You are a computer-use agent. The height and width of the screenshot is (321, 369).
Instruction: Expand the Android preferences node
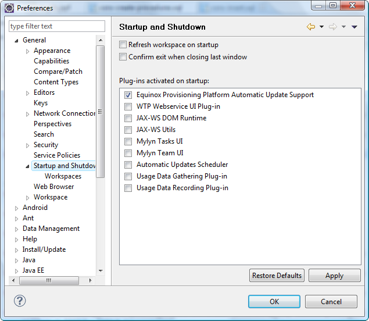coord(16,208)
